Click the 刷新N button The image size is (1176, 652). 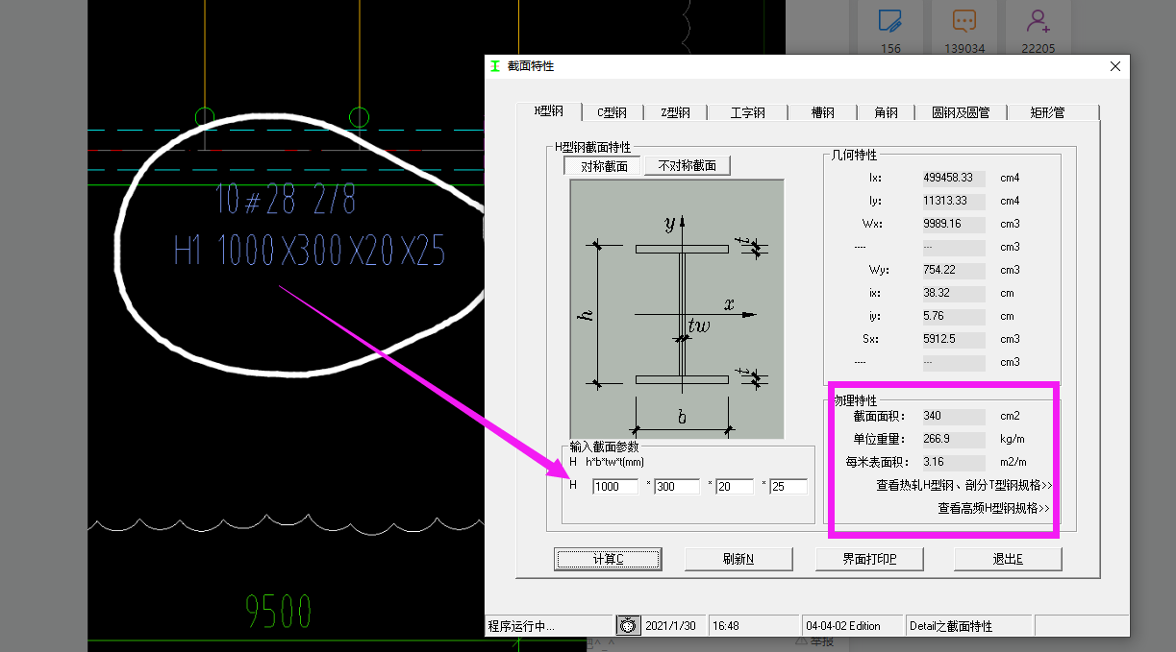pos(738,559)
